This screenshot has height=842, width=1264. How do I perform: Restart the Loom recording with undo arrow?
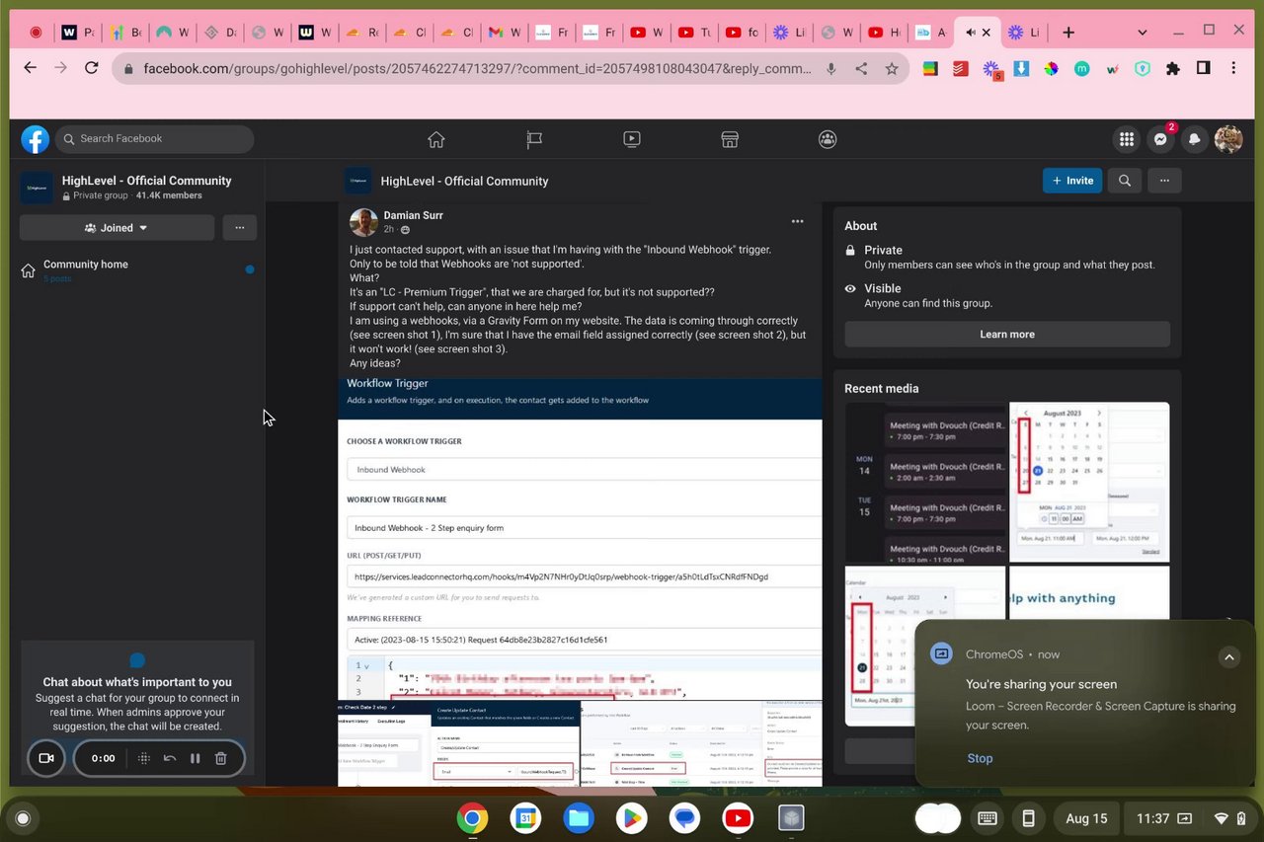pyautogui.click(x=170, y=758)
